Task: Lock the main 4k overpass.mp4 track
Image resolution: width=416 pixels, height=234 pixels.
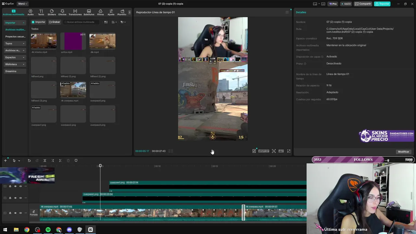Action: click(10, 213)
